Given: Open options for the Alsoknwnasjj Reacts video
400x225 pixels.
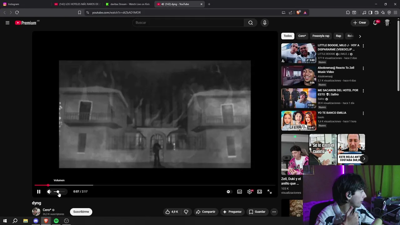Looking at the screenshot, I should (363, 68).
